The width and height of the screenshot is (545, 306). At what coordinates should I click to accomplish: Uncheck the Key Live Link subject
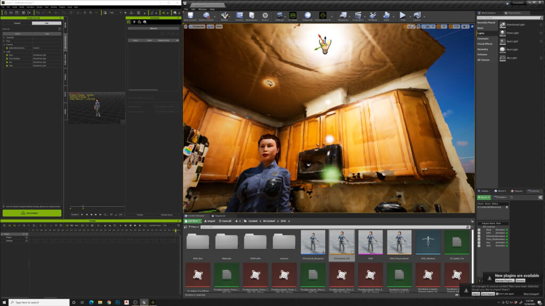pos(479,242)
